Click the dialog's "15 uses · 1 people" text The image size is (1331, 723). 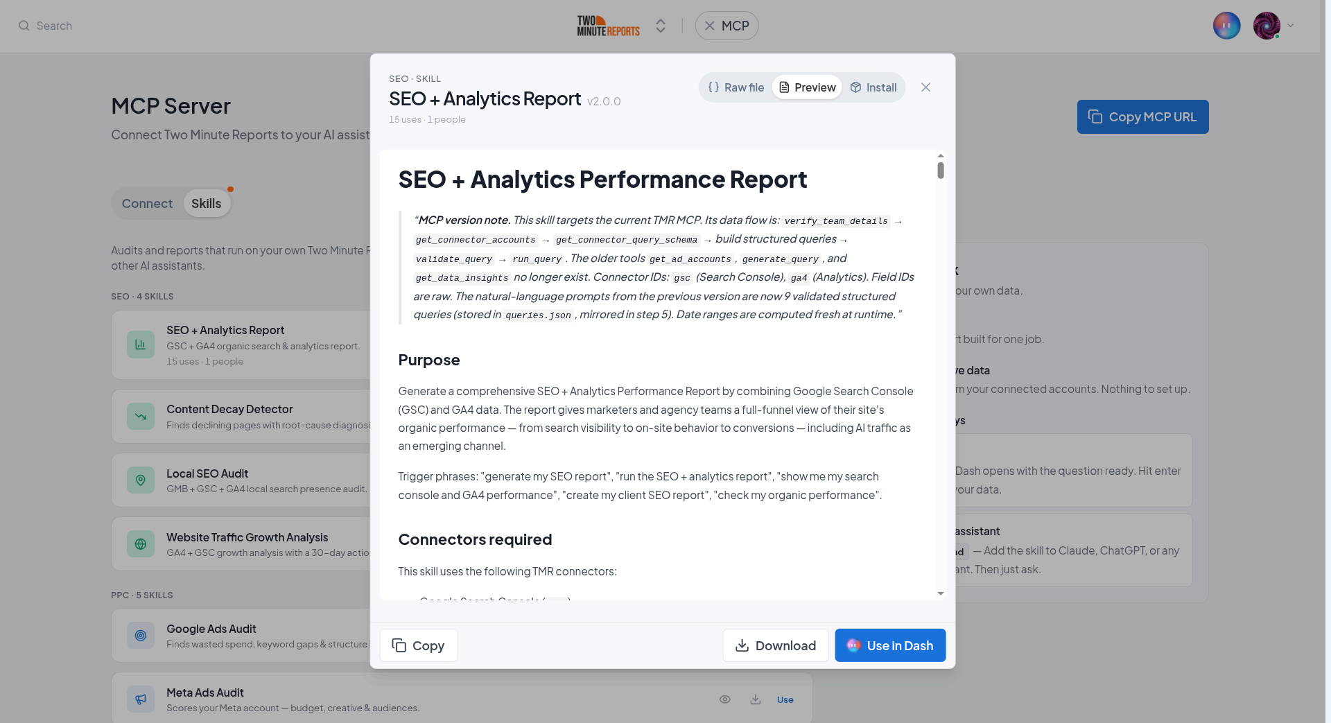[427, 119]
